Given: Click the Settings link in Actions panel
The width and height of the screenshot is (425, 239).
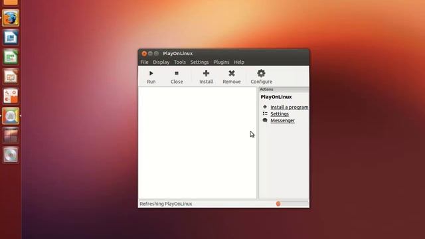Looking at the screenshot, I should pyautogui.click(x=280, y=114).
